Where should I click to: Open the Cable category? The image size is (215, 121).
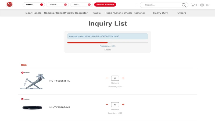(x=97, y=13)
